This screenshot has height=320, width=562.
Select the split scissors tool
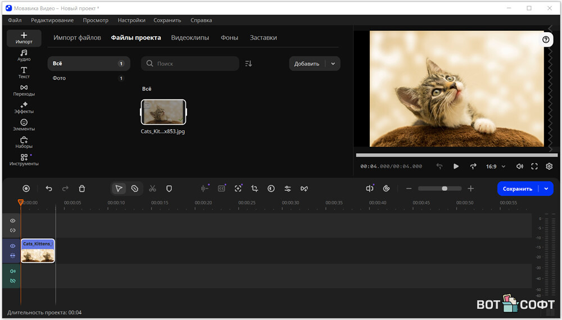click(x=152, y=189)
